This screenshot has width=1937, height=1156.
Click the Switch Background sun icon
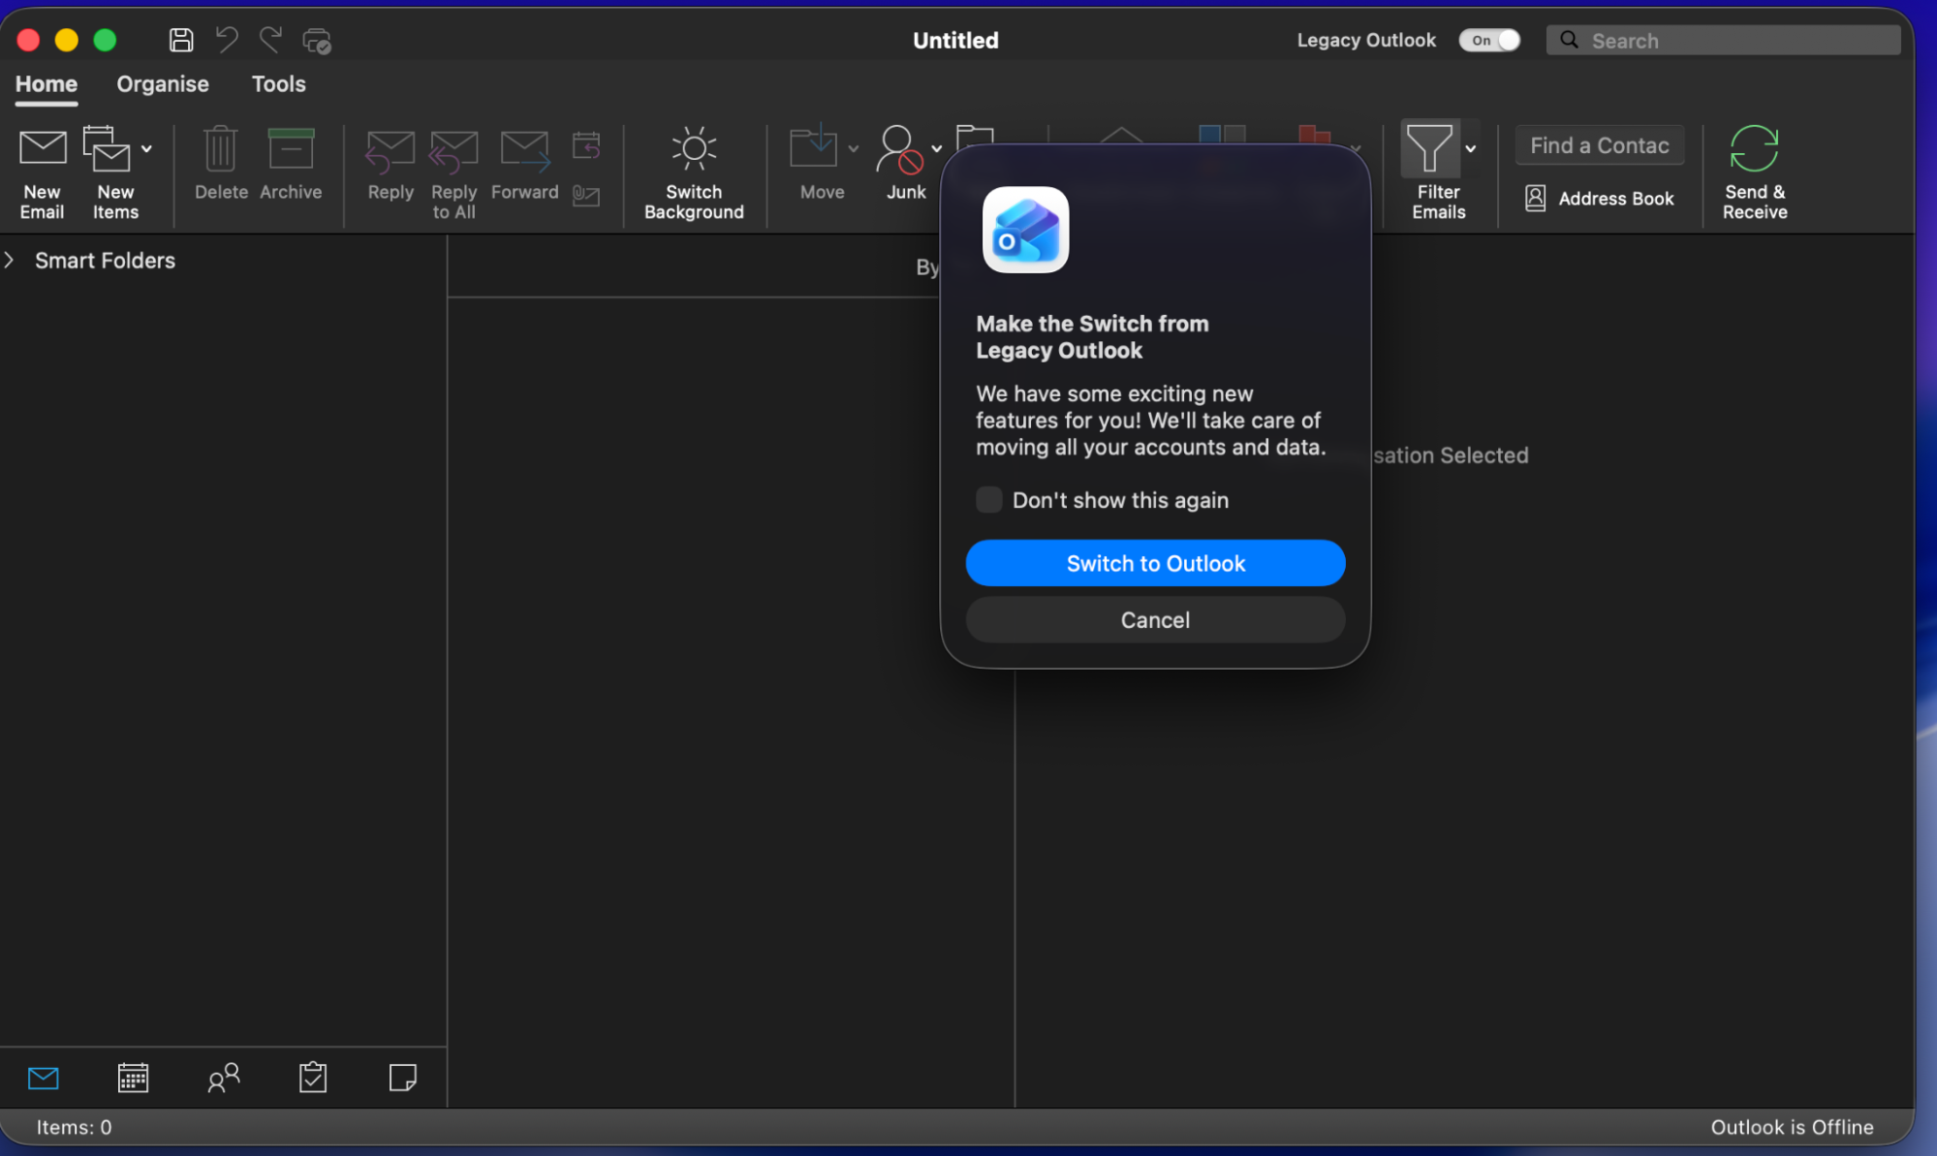[694, 148]
